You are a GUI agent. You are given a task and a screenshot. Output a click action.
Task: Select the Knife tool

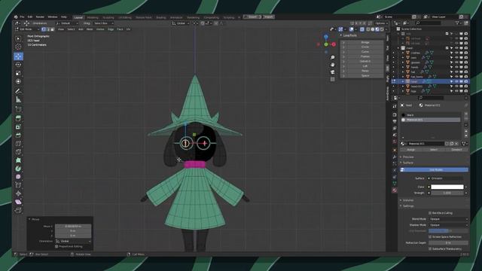pyautogui.click(x=18, y=152)
